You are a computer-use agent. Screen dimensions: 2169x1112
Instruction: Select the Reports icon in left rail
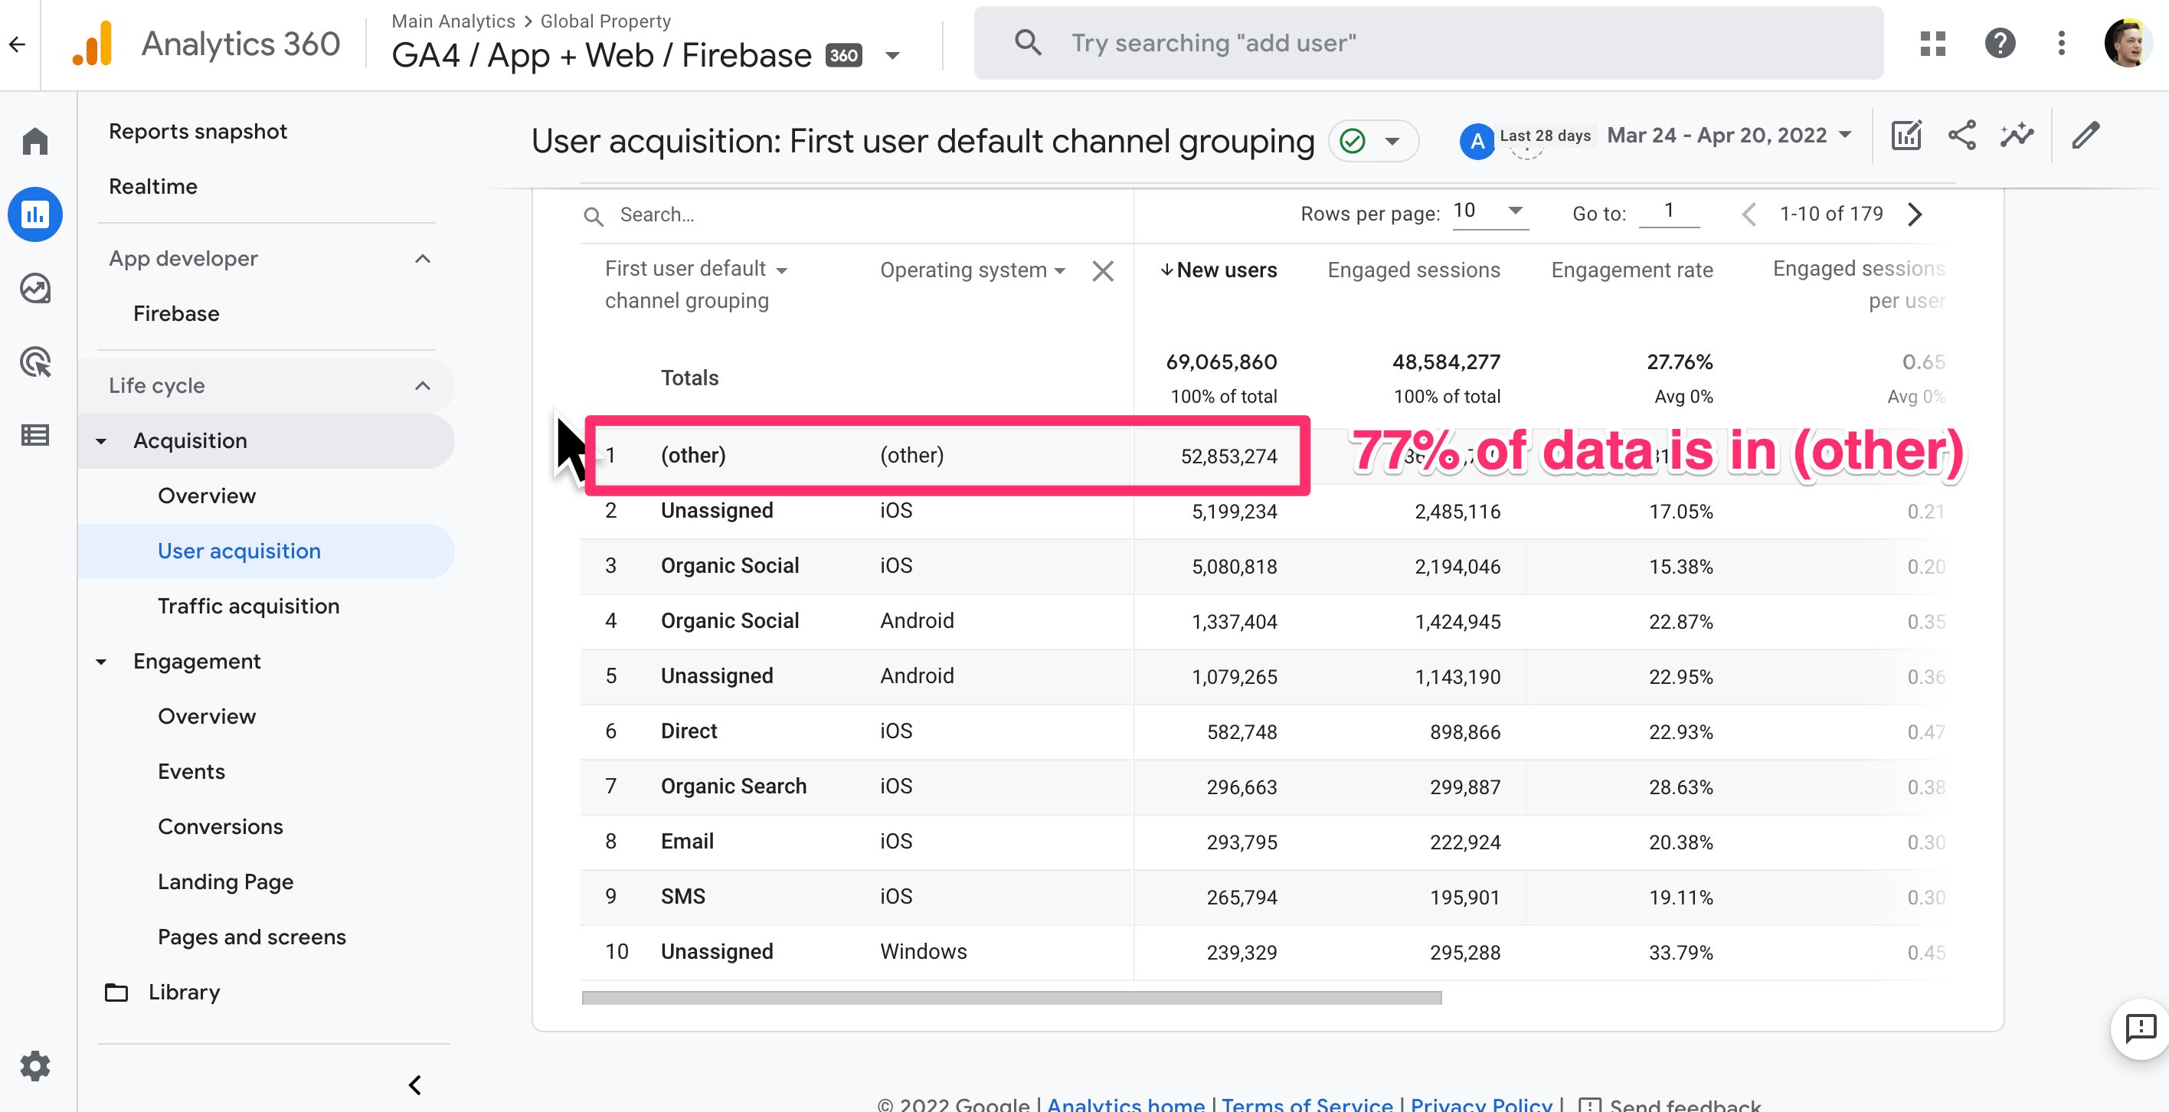[34, 214]
